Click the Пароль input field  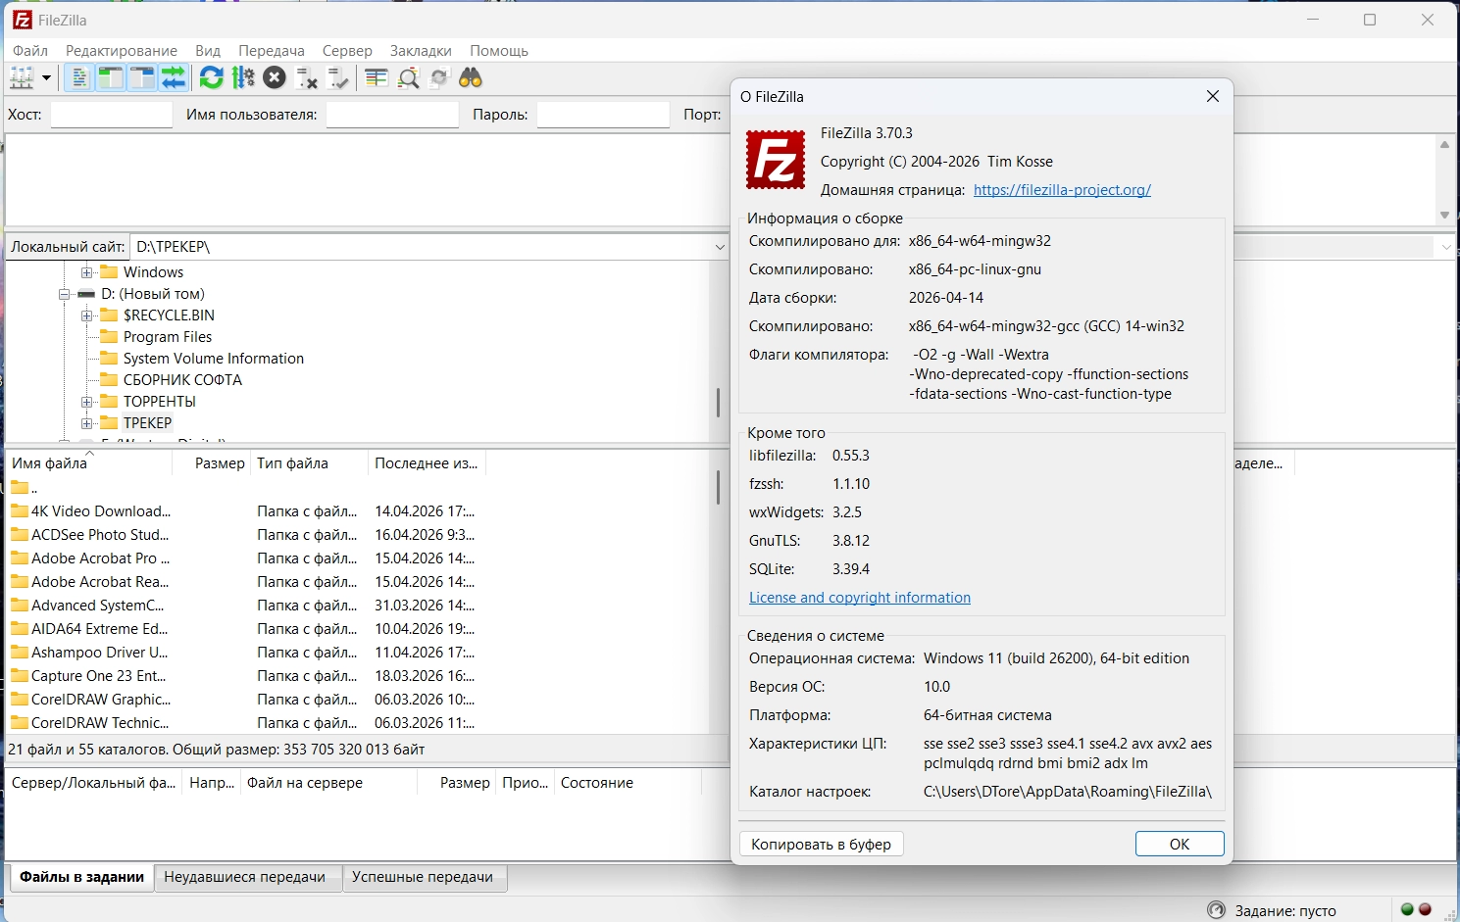[603, 115]
